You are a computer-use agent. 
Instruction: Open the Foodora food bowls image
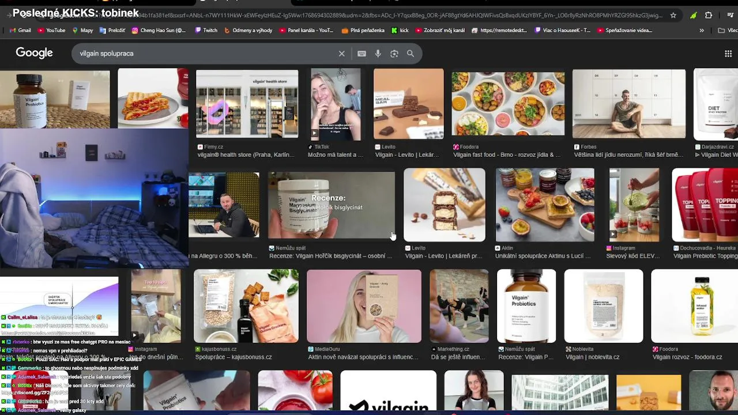pos(508,104)
